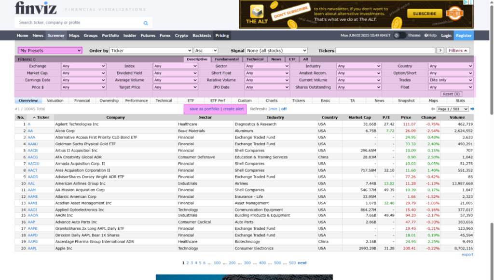Click create alert link
This screenshot has height=280, width=494.
pyautogui.click(x=233, y=109)
